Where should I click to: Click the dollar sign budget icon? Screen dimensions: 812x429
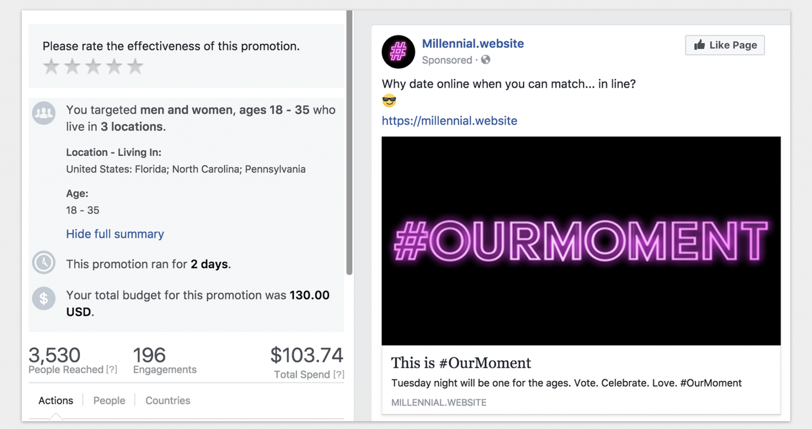tap(44, 298)
